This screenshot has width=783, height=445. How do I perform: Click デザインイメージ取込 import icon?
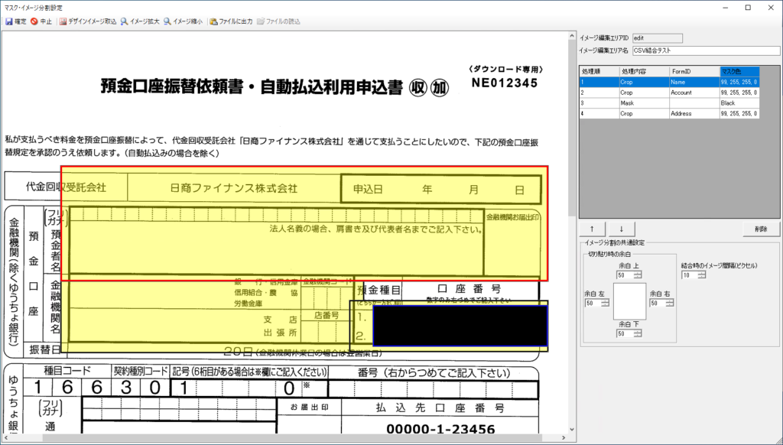(63, 21)
